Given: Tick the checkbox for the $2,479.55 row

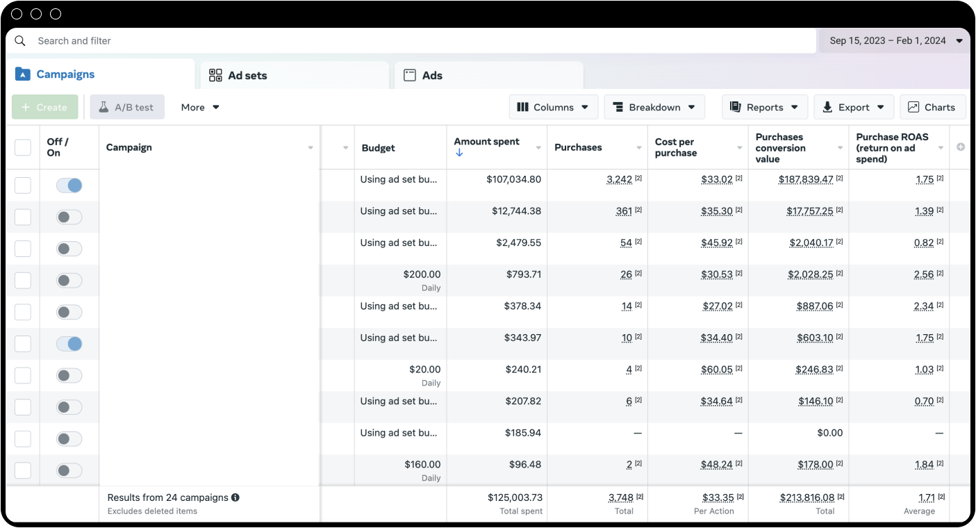Looking at the screenshot, I should click(x=23, y=249).
